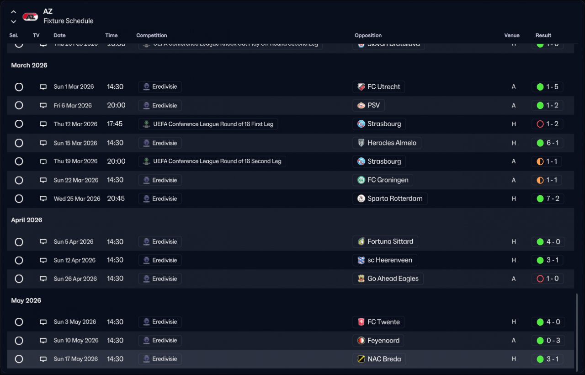Click the down chevron next to AZ
585x375 pixels.
click(14, 21)
